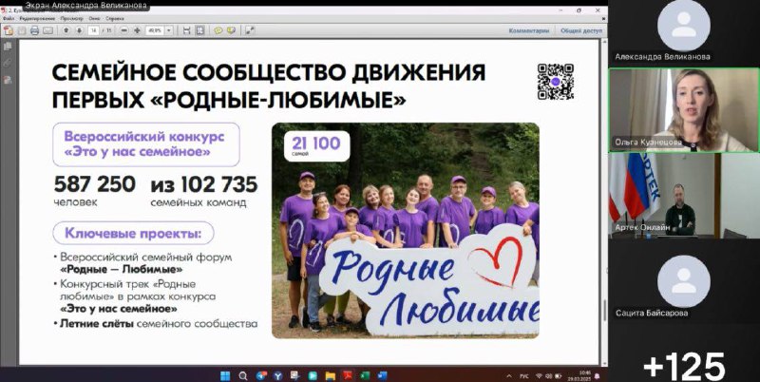Show the +125 more participants

click(684, 366)
